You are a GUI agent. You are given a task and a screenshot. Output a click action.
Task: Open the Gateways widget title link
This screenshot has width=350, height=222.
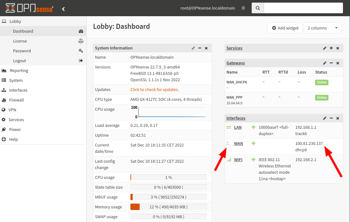(235, 63)
